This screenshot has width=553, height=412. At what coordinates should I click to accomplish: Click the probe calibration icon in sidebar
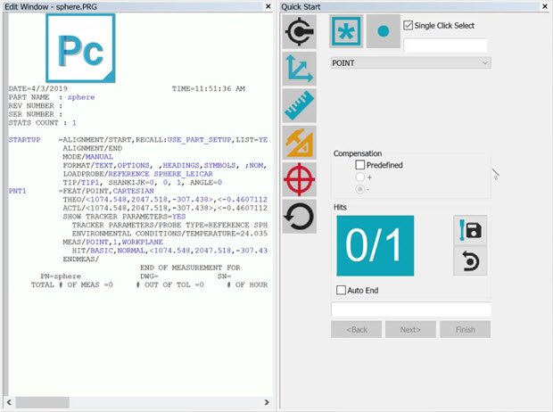pyautogui.click(x=300, y=31)
